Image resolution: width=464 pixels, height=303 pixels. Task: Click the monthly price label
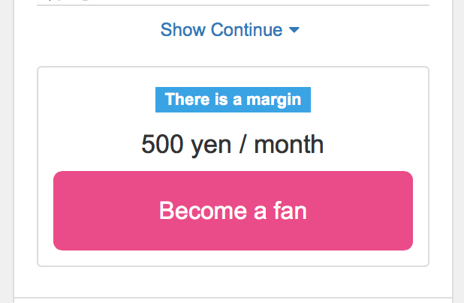[x=233, y=143]
